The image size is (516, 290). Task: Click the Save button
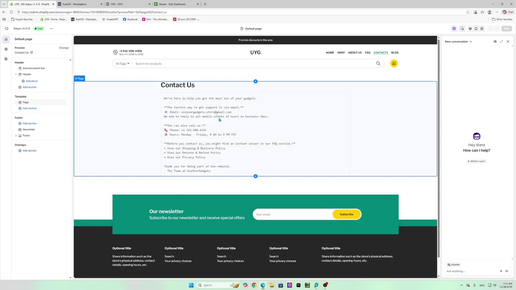(507, 29)
